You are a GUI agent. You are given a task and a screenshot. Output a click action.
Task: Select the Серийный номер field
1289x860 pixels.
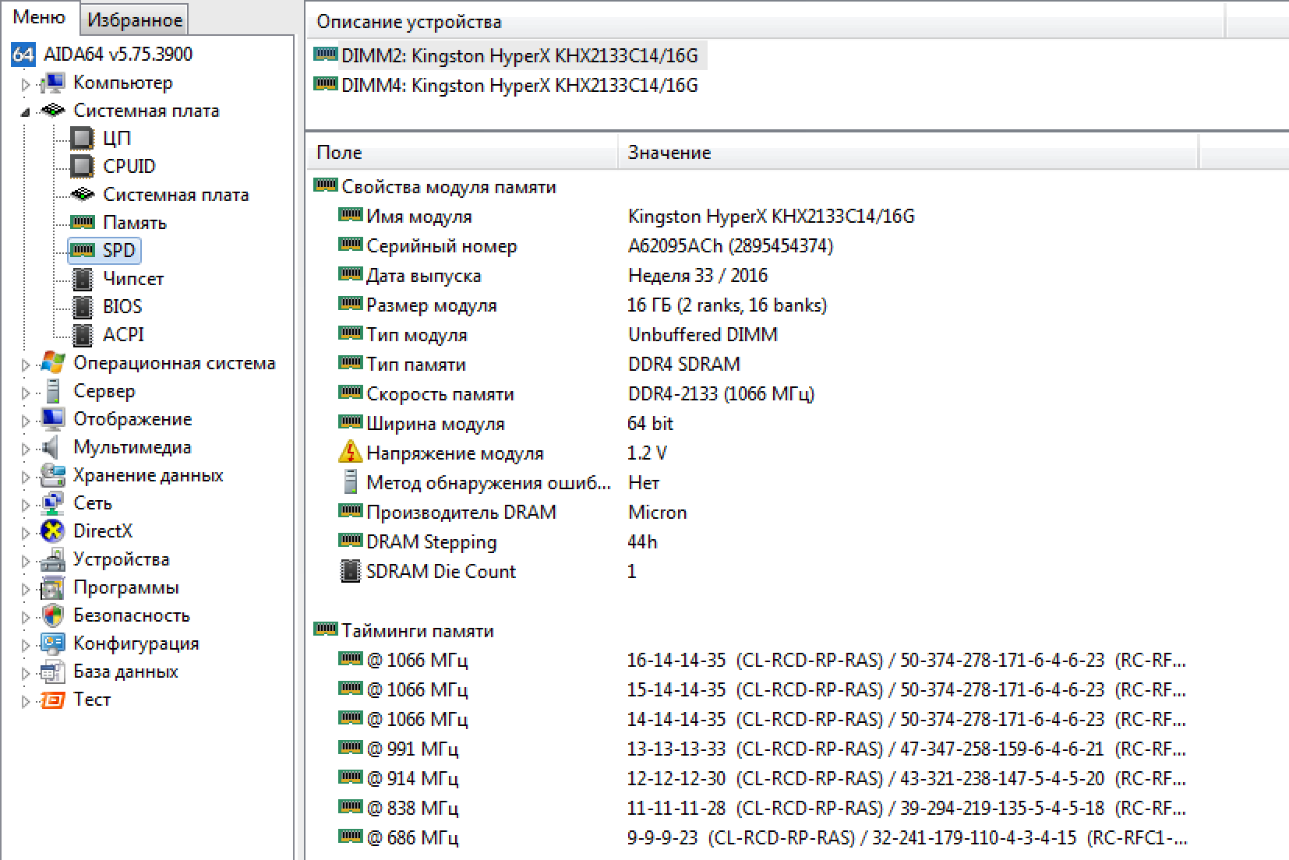(441, 246)
